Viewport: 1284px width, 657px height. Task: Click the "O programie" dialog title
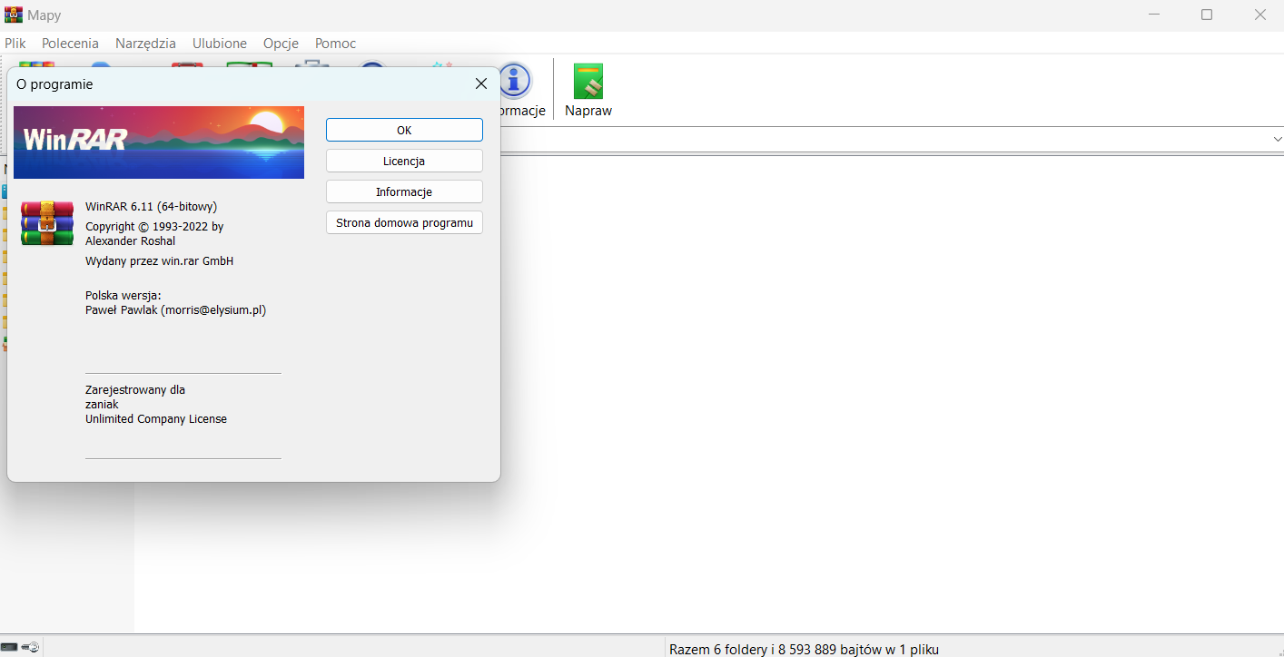coord(54,84)
